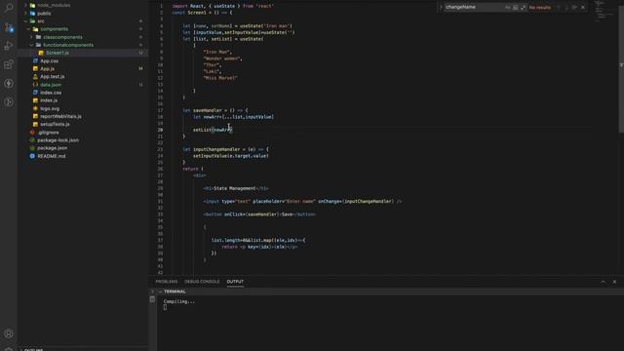Close the bottom panel
This screenshot has width=624, height=351.
coord(614,282)
